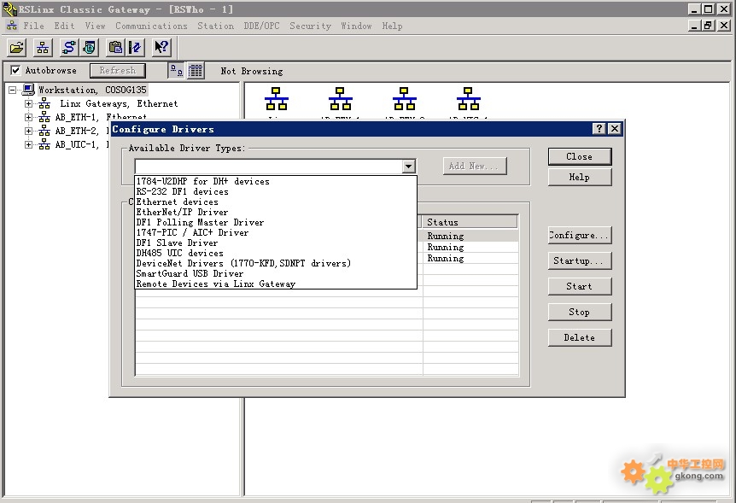
Task: Click the RSWho document icon beside File menu
Action: click(x=12, y=26)
